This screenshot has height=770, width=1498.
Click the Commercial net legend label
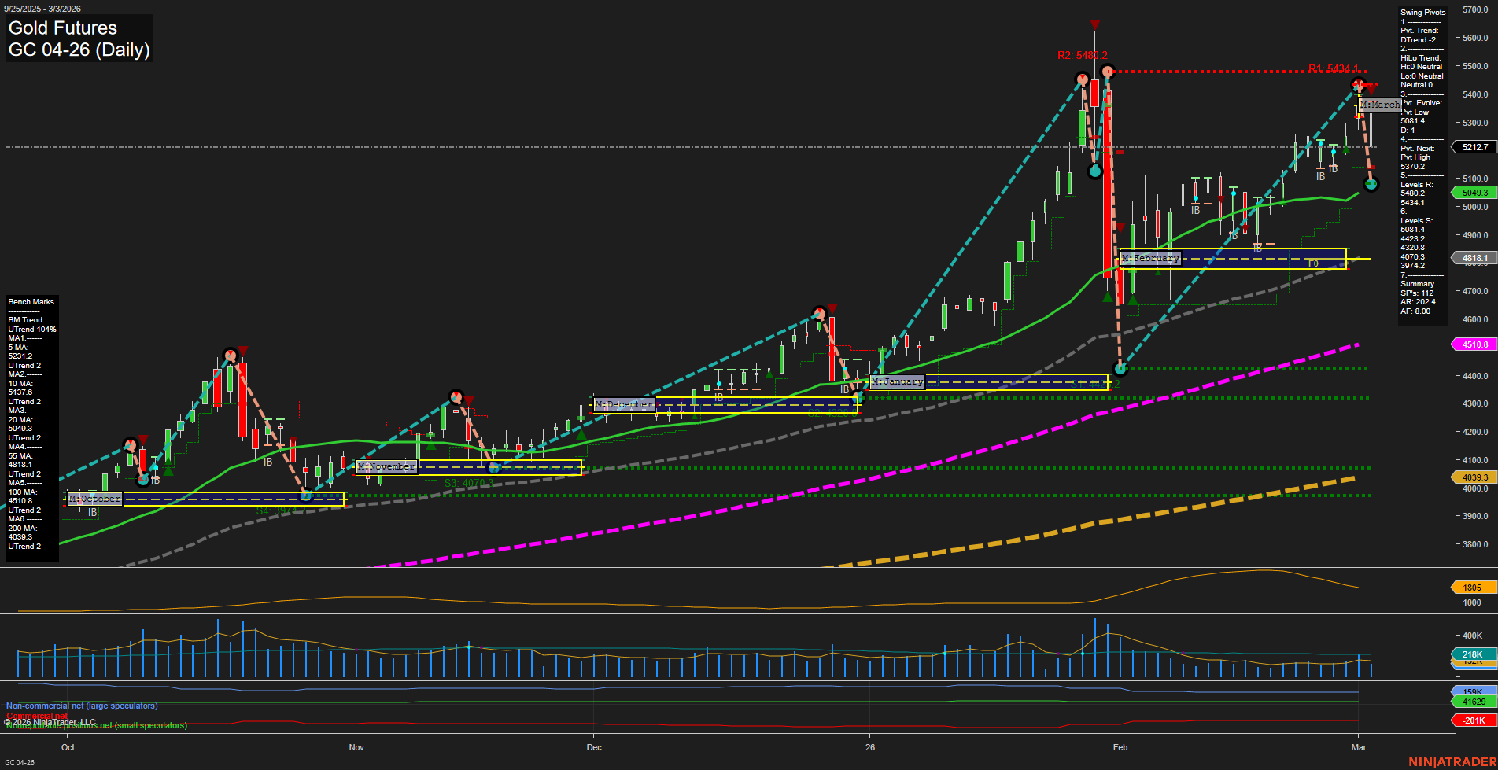pos(35,717)
